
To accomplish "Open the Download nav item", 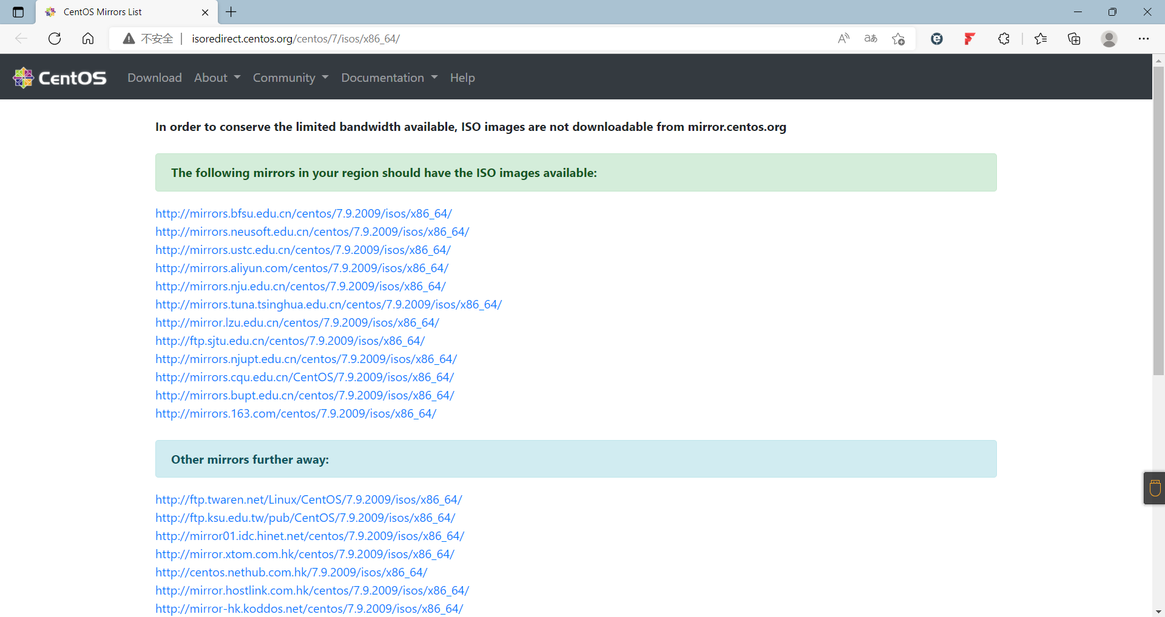I will pyautogui.click(x=155, y=78).
